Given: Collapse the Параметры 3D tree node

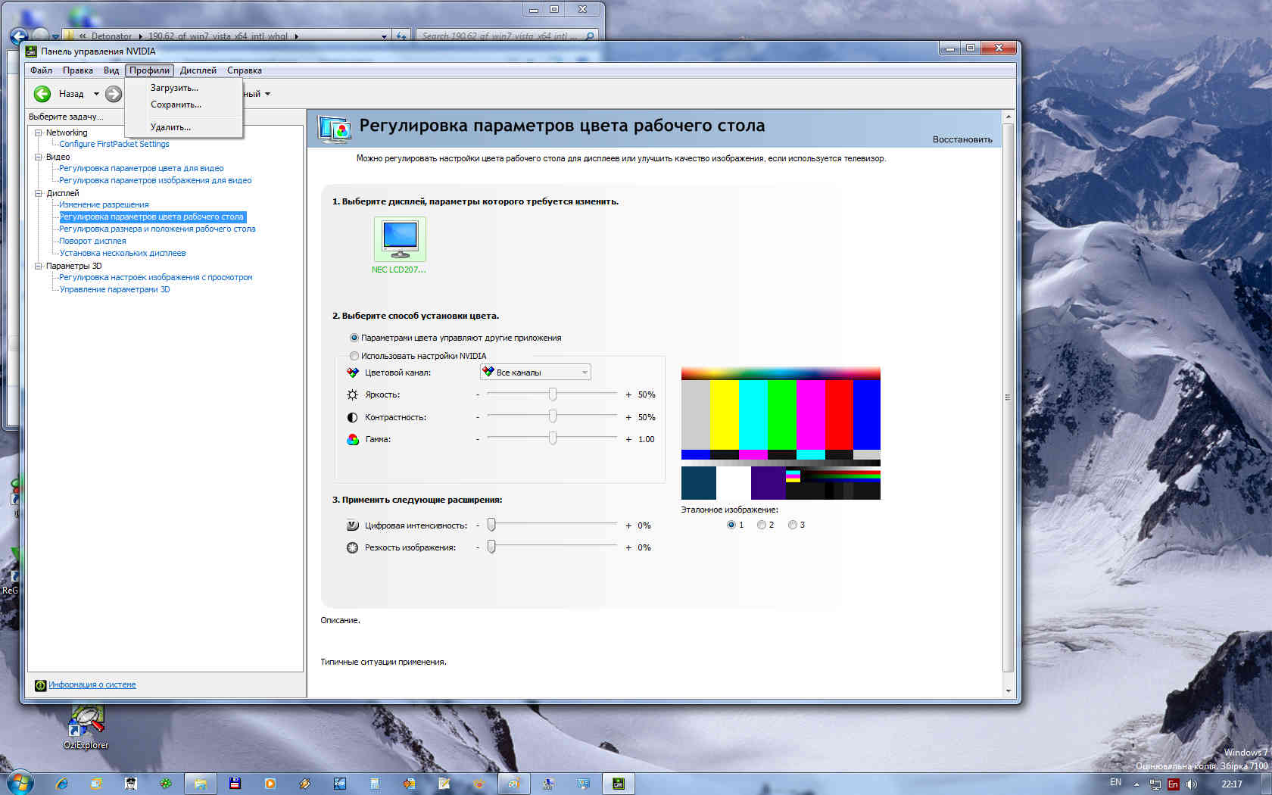Looking at the screenshot, I should [x=39, y=266].
